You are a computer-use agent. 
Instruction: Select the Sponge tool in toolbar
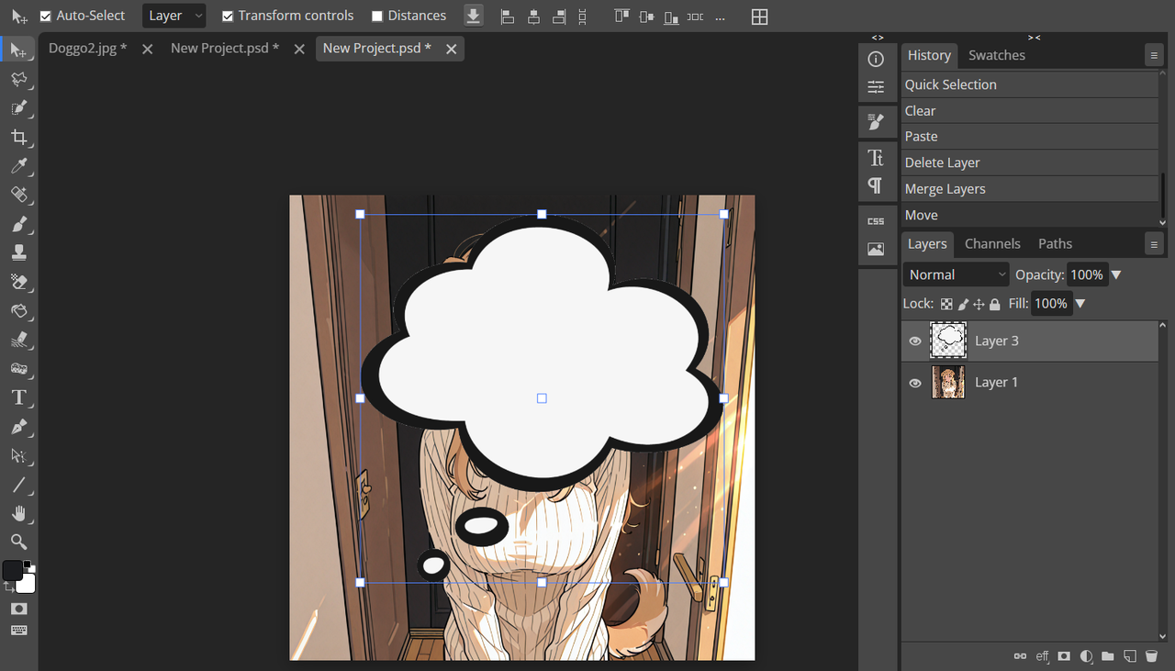18,368
